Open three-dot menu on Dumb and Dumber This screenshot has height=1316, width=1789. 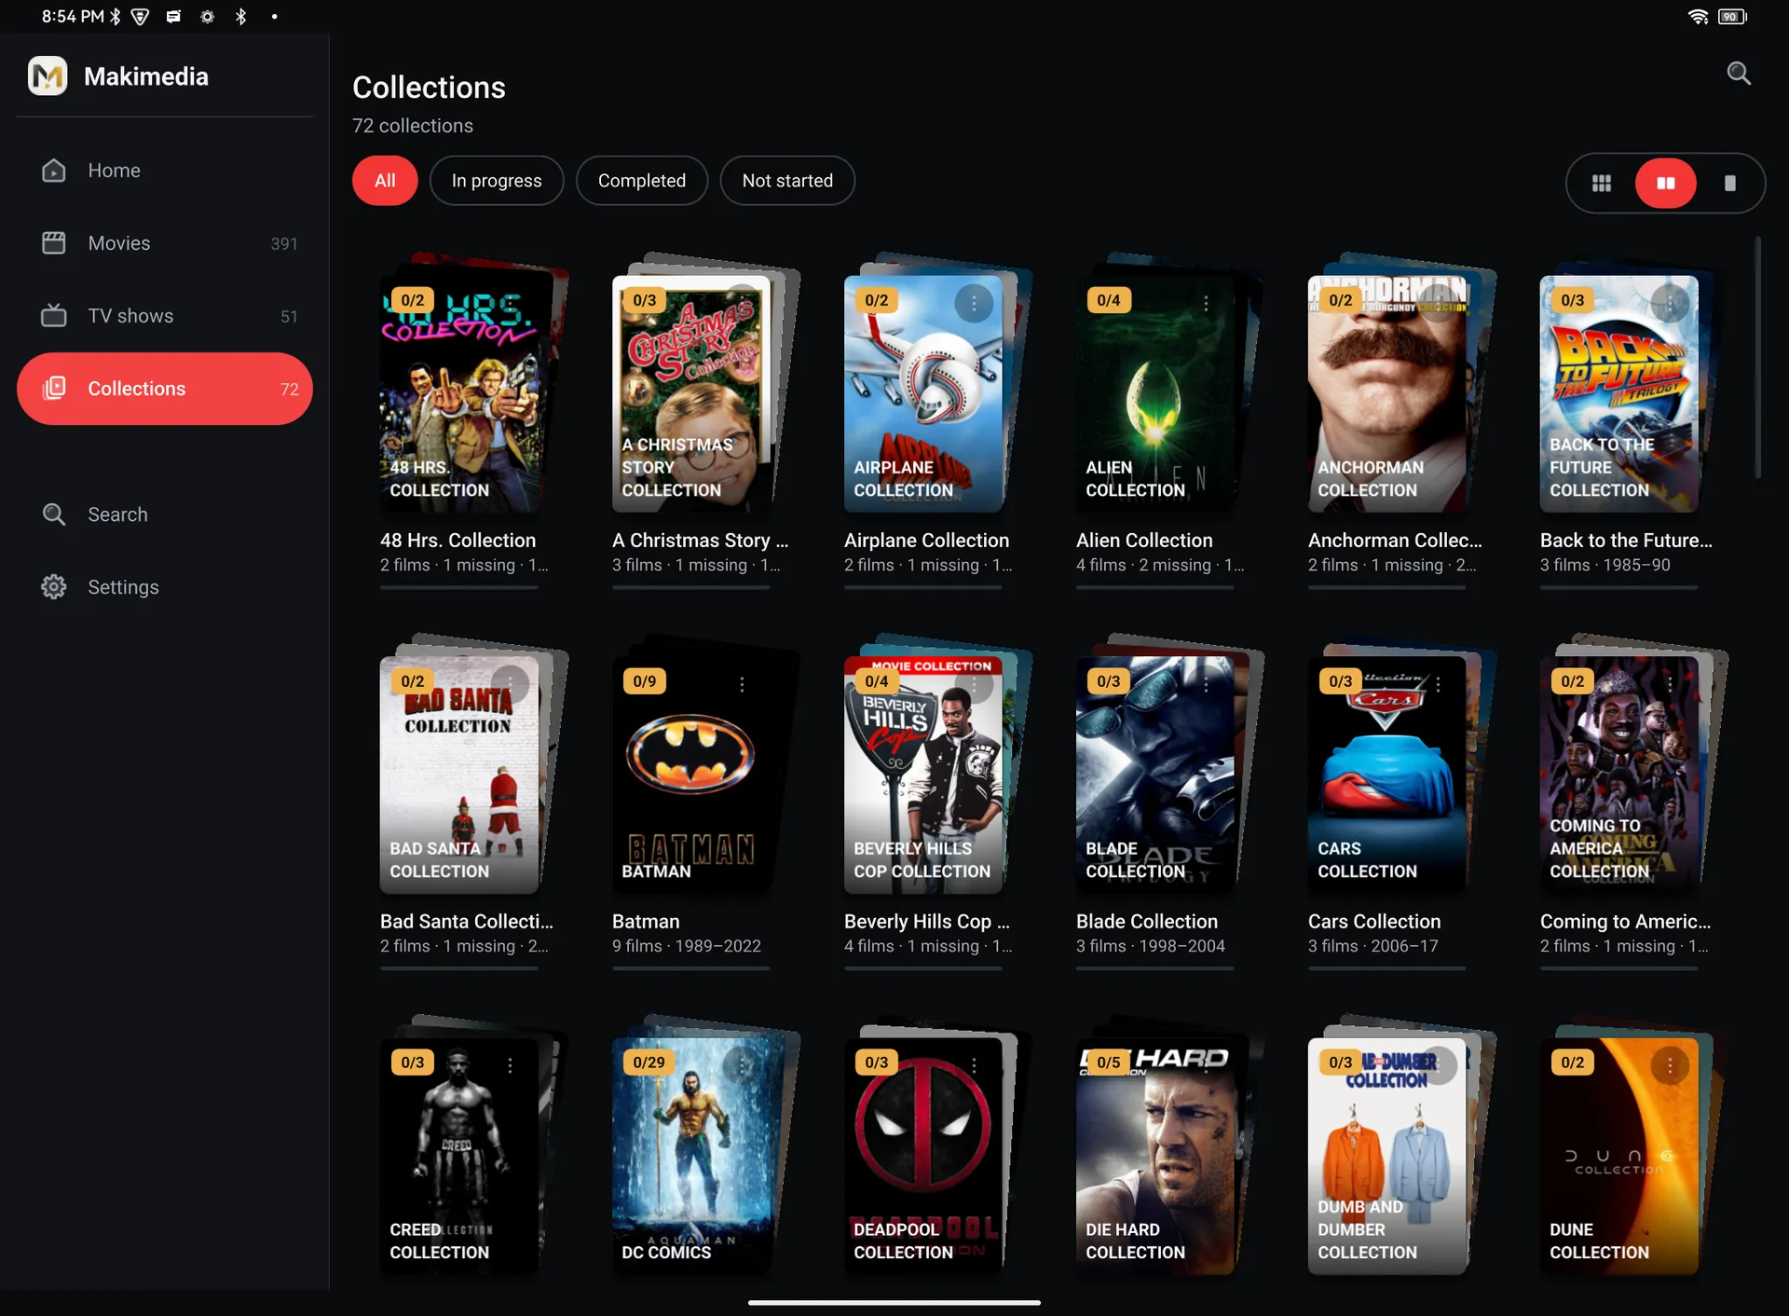(1438, 1065)
